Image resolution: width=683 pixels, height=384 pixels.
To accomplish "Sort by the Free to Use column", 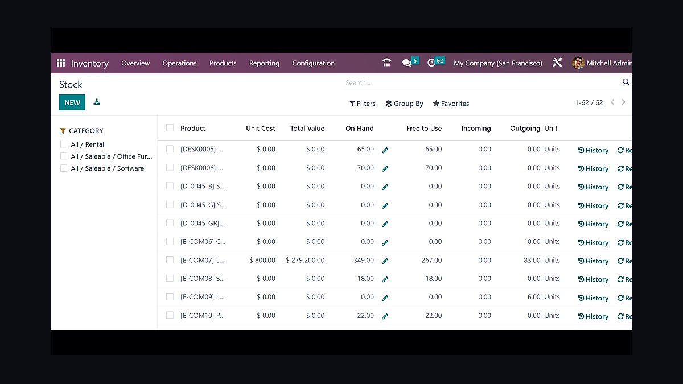I will click(424, 128).
